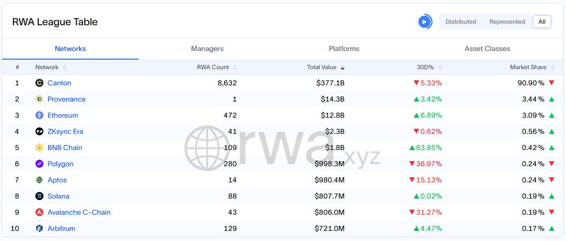
Task: Click Provenance's 3.44% market share
Action: coord(533,99)
